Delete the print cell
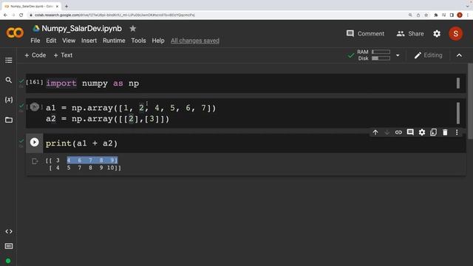Image resolution: width=473 pixels, height=266 pixels. tap(445, 132)
